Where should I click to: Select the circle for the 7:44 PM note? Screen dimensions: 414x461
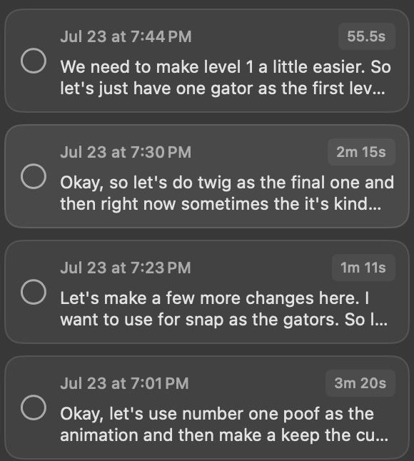click(34, 61)
